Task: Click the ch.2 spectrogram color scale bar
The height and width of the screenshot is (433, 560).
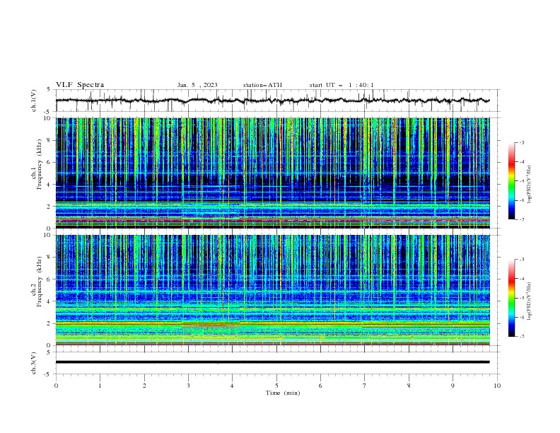Action: pos(511,298)
